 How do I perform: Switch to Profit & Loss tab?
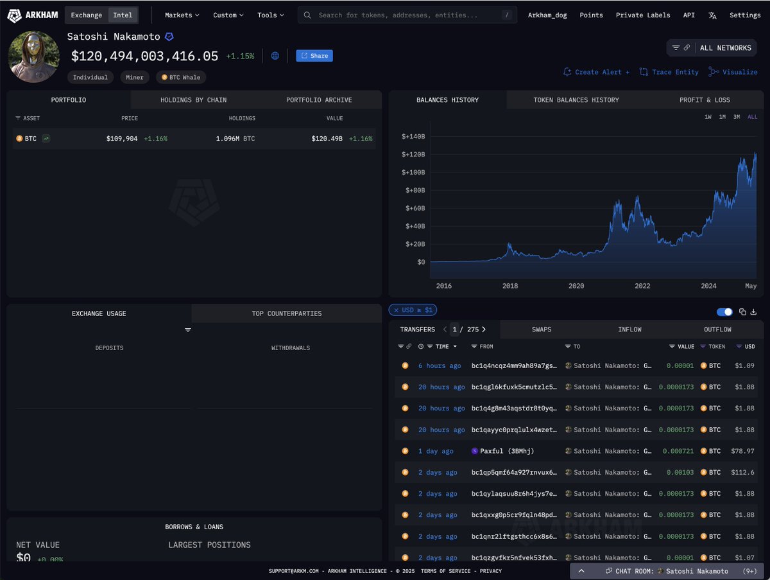tap(705, 100)
